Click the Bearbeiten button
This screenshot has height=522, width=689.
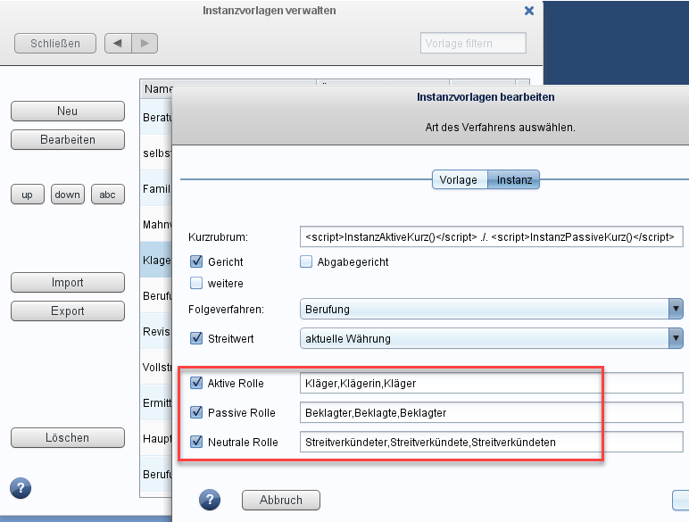(68, 140)
